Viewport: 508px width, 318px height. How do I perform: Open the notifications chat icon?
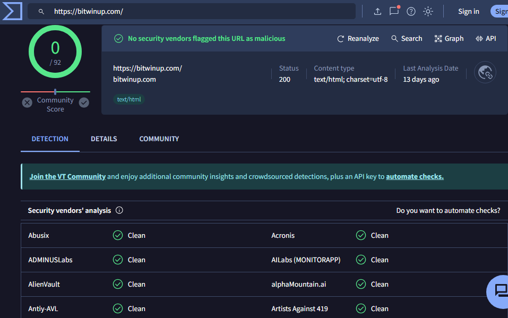(394, 11)
